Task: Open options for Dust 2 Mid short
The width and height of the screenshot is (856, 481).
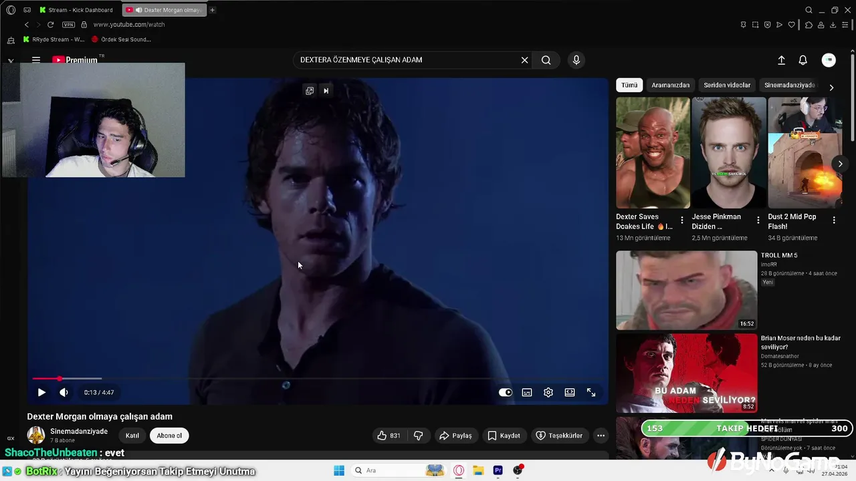Action: pyautogui.click(x=834, y=220)
